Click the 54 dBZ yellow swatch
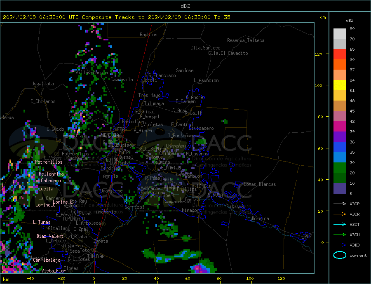 pos(340,85)
